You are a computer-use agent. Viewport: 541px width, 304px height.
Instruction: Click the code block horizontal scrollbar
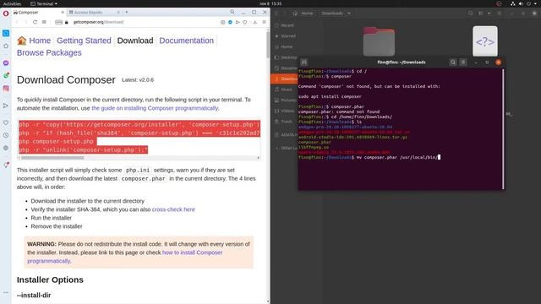(52, 158)
